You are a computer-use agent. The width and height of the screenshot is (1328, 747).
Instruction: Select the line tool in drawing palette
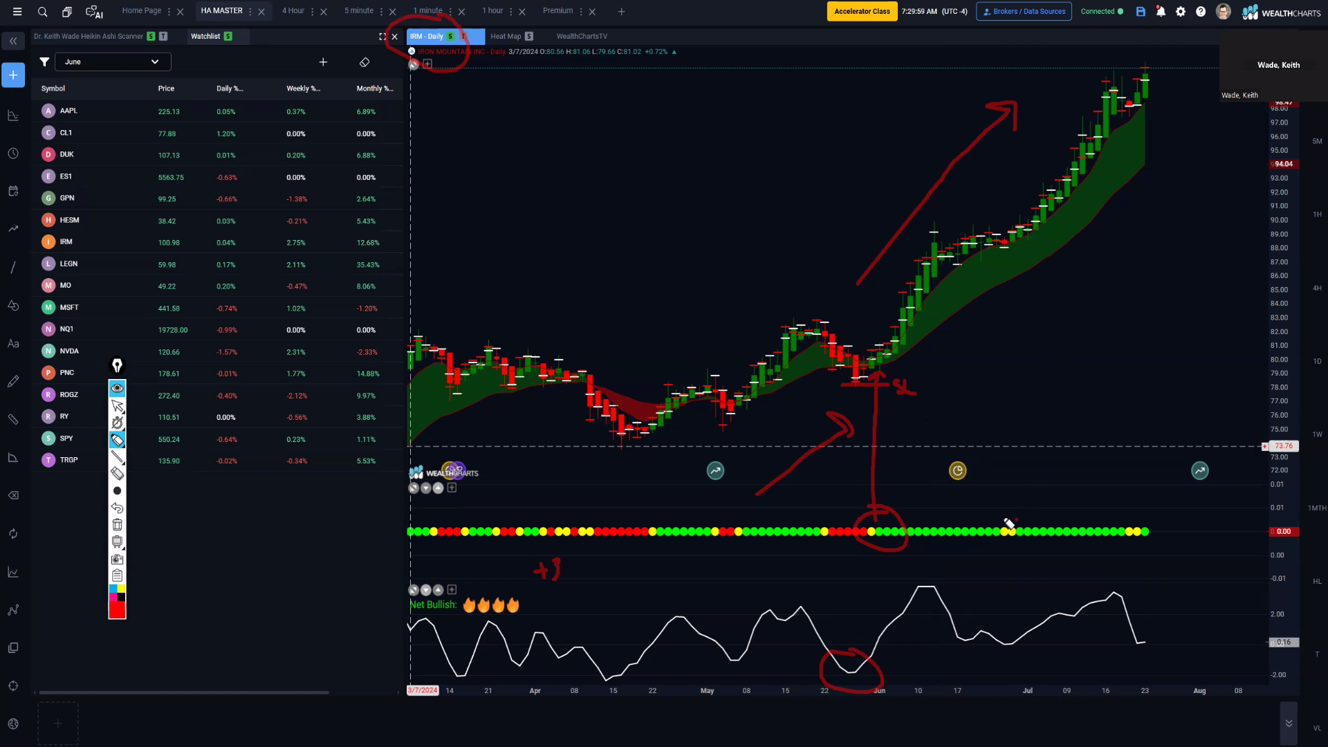point(117,456)
